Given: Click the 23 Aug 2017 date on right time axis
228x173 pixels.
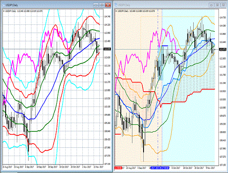Looking at the screenshot, I should 131,168.
